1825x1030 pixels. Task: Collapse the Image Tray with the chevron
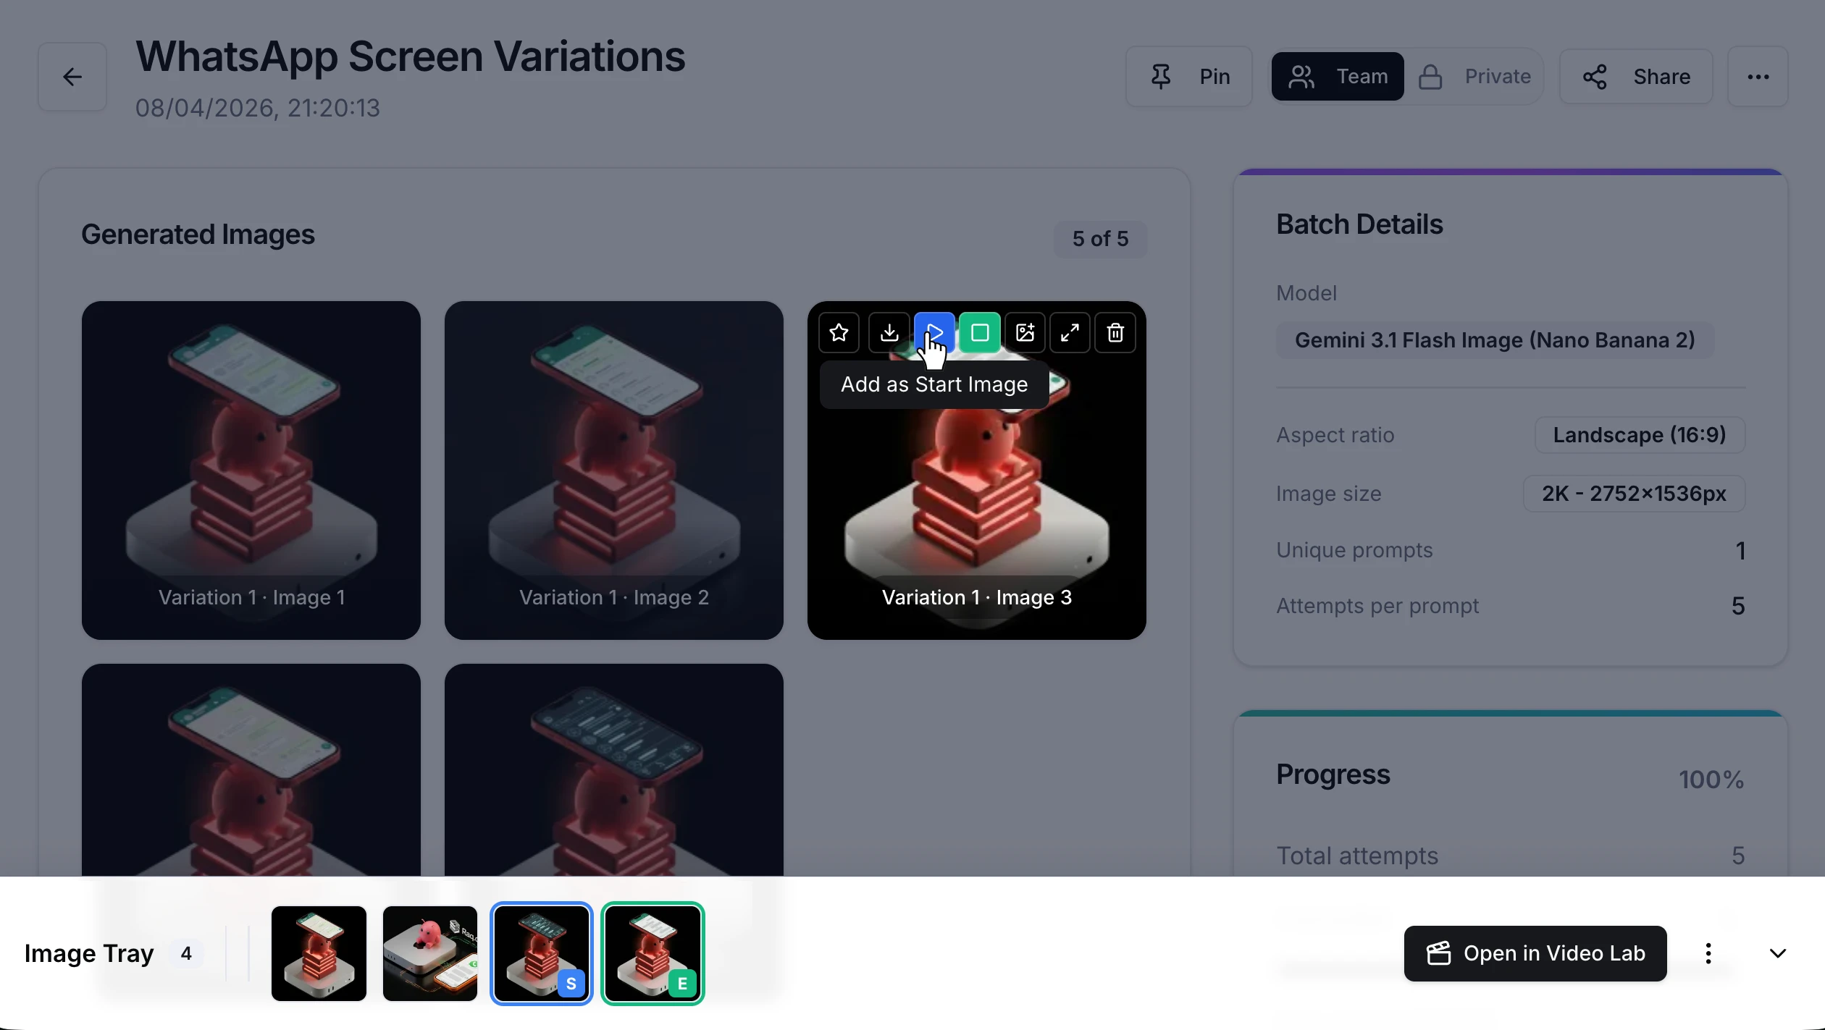coord(1779,953)
